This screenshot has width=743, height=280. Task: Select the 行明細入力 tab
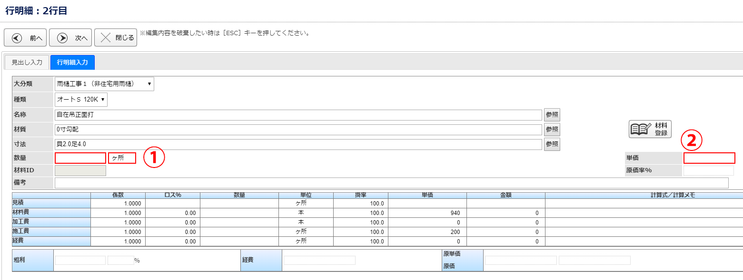[x=72, y=63]
